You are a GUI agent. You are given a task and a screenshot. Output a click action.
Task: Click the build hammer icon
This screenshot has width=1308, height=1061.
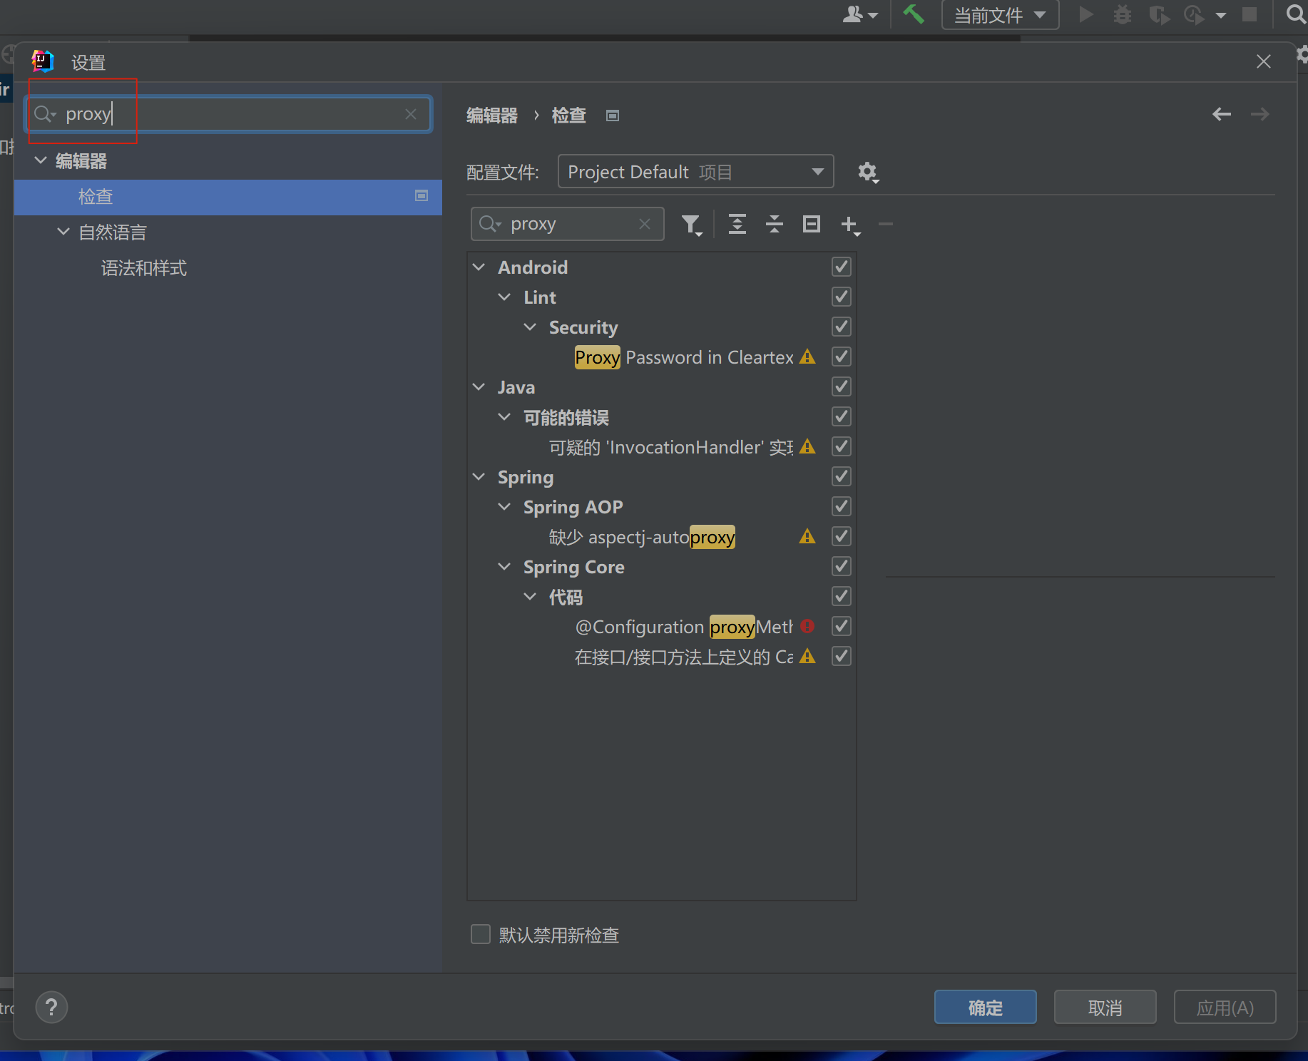[x=913, y=14]
